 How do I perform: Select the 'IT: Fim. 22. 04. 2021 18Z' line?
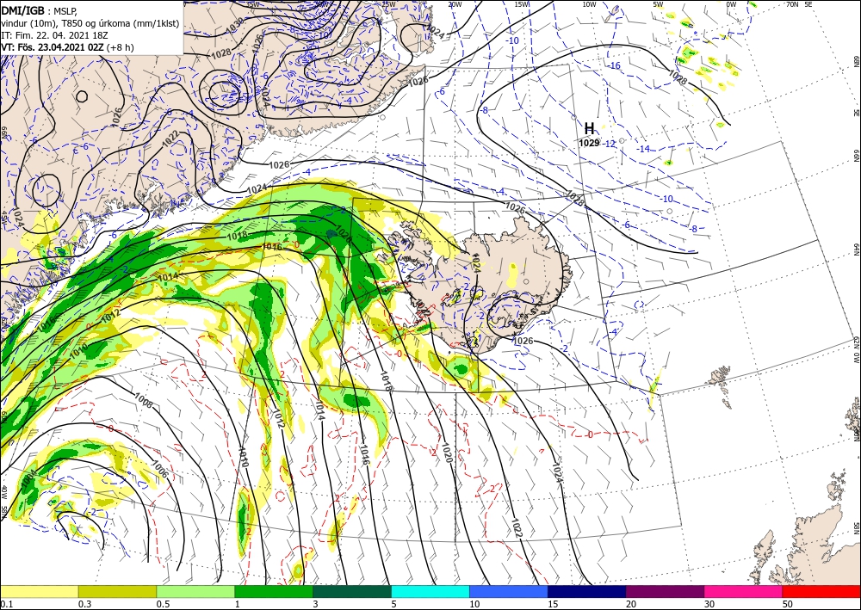[54, 35]
